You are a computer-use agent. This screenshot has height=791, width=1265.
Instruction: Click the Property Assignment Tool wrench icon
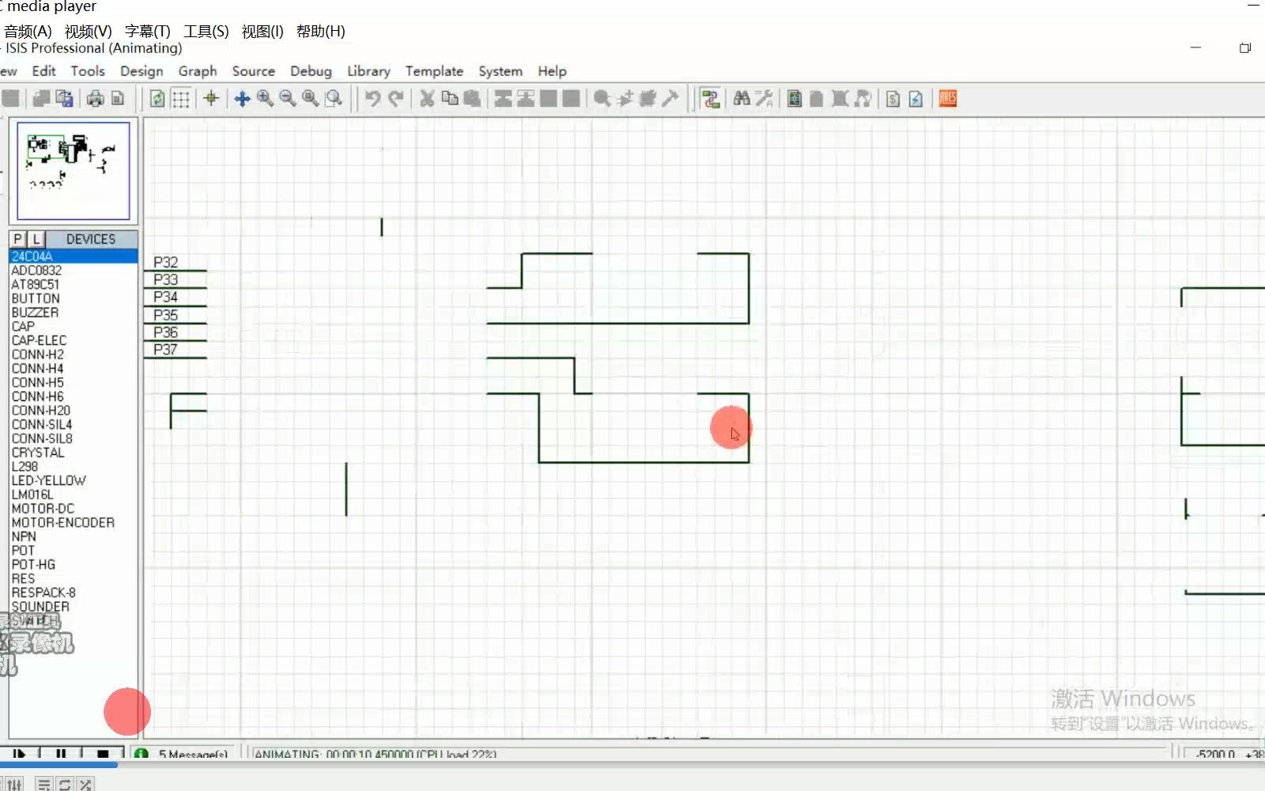[765, 99]
